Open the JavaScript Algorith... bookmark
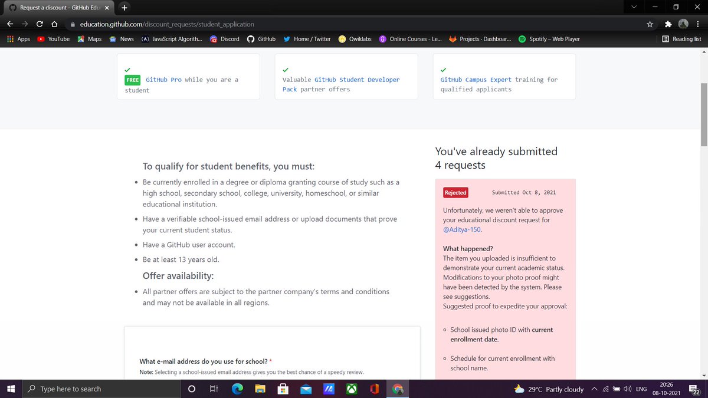This screenshot has width=708, height=398. [172, 39]
